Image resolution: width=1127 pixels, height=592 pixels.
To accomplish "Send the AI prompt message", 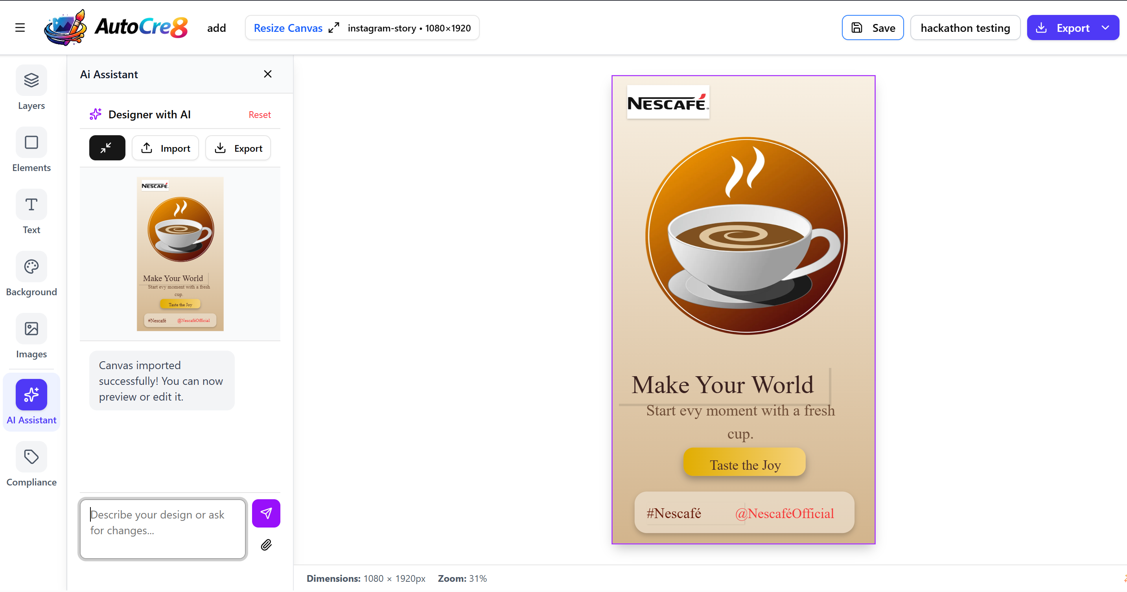I will [266, 513].
